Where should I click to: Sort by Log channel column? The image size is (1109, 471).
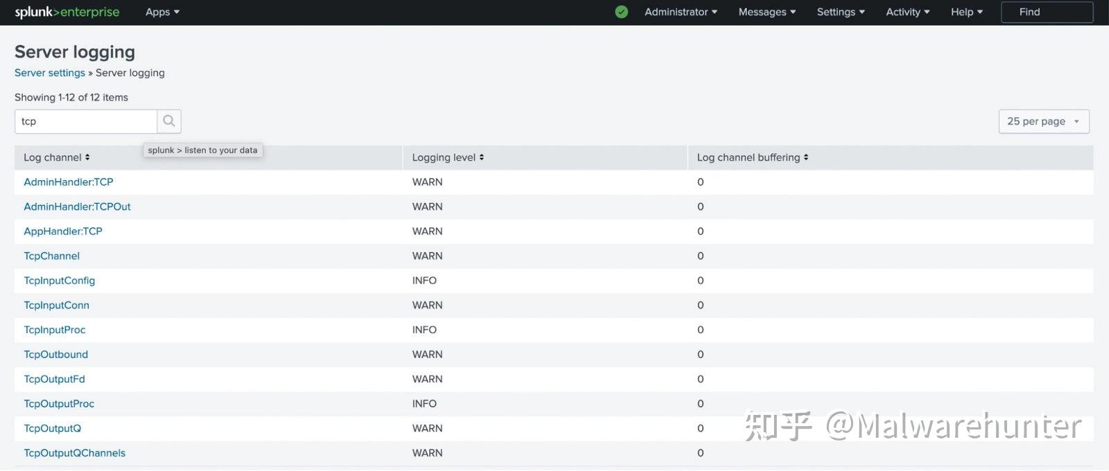pos(57,158)
